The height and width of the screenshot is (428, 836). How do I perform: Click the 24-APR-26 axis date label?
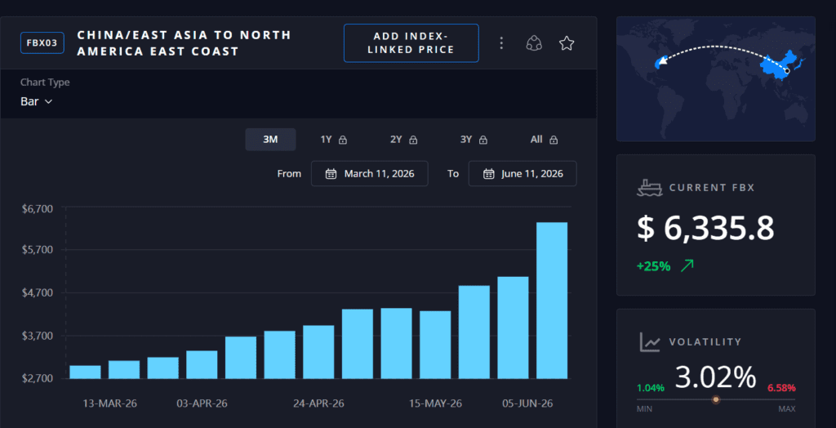coord(318,403)
